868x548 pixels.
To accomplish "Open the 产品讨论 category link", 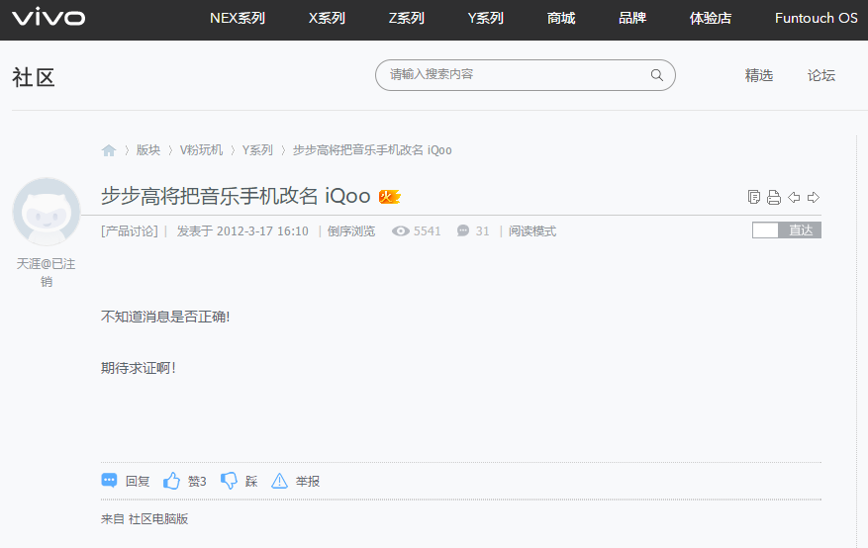I will [x=130, y=231].
